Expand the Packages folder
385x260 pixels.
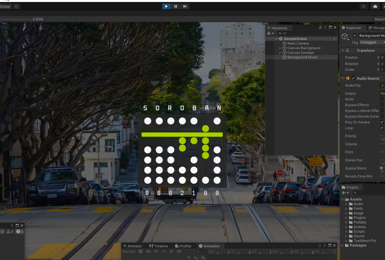click(x=342, y=245)
